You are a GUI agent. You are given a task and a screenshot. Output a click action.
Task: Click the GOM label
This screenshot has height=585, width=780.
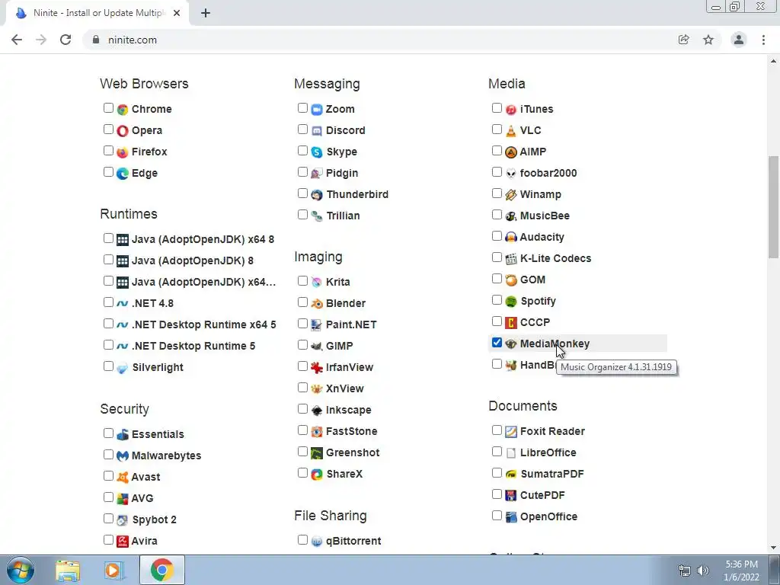(x=532, y=280)
